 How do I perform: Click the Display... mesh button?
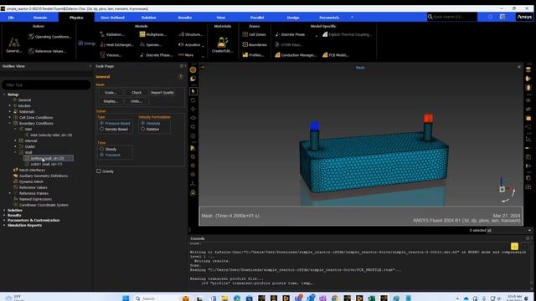click(x=111, y=101)
